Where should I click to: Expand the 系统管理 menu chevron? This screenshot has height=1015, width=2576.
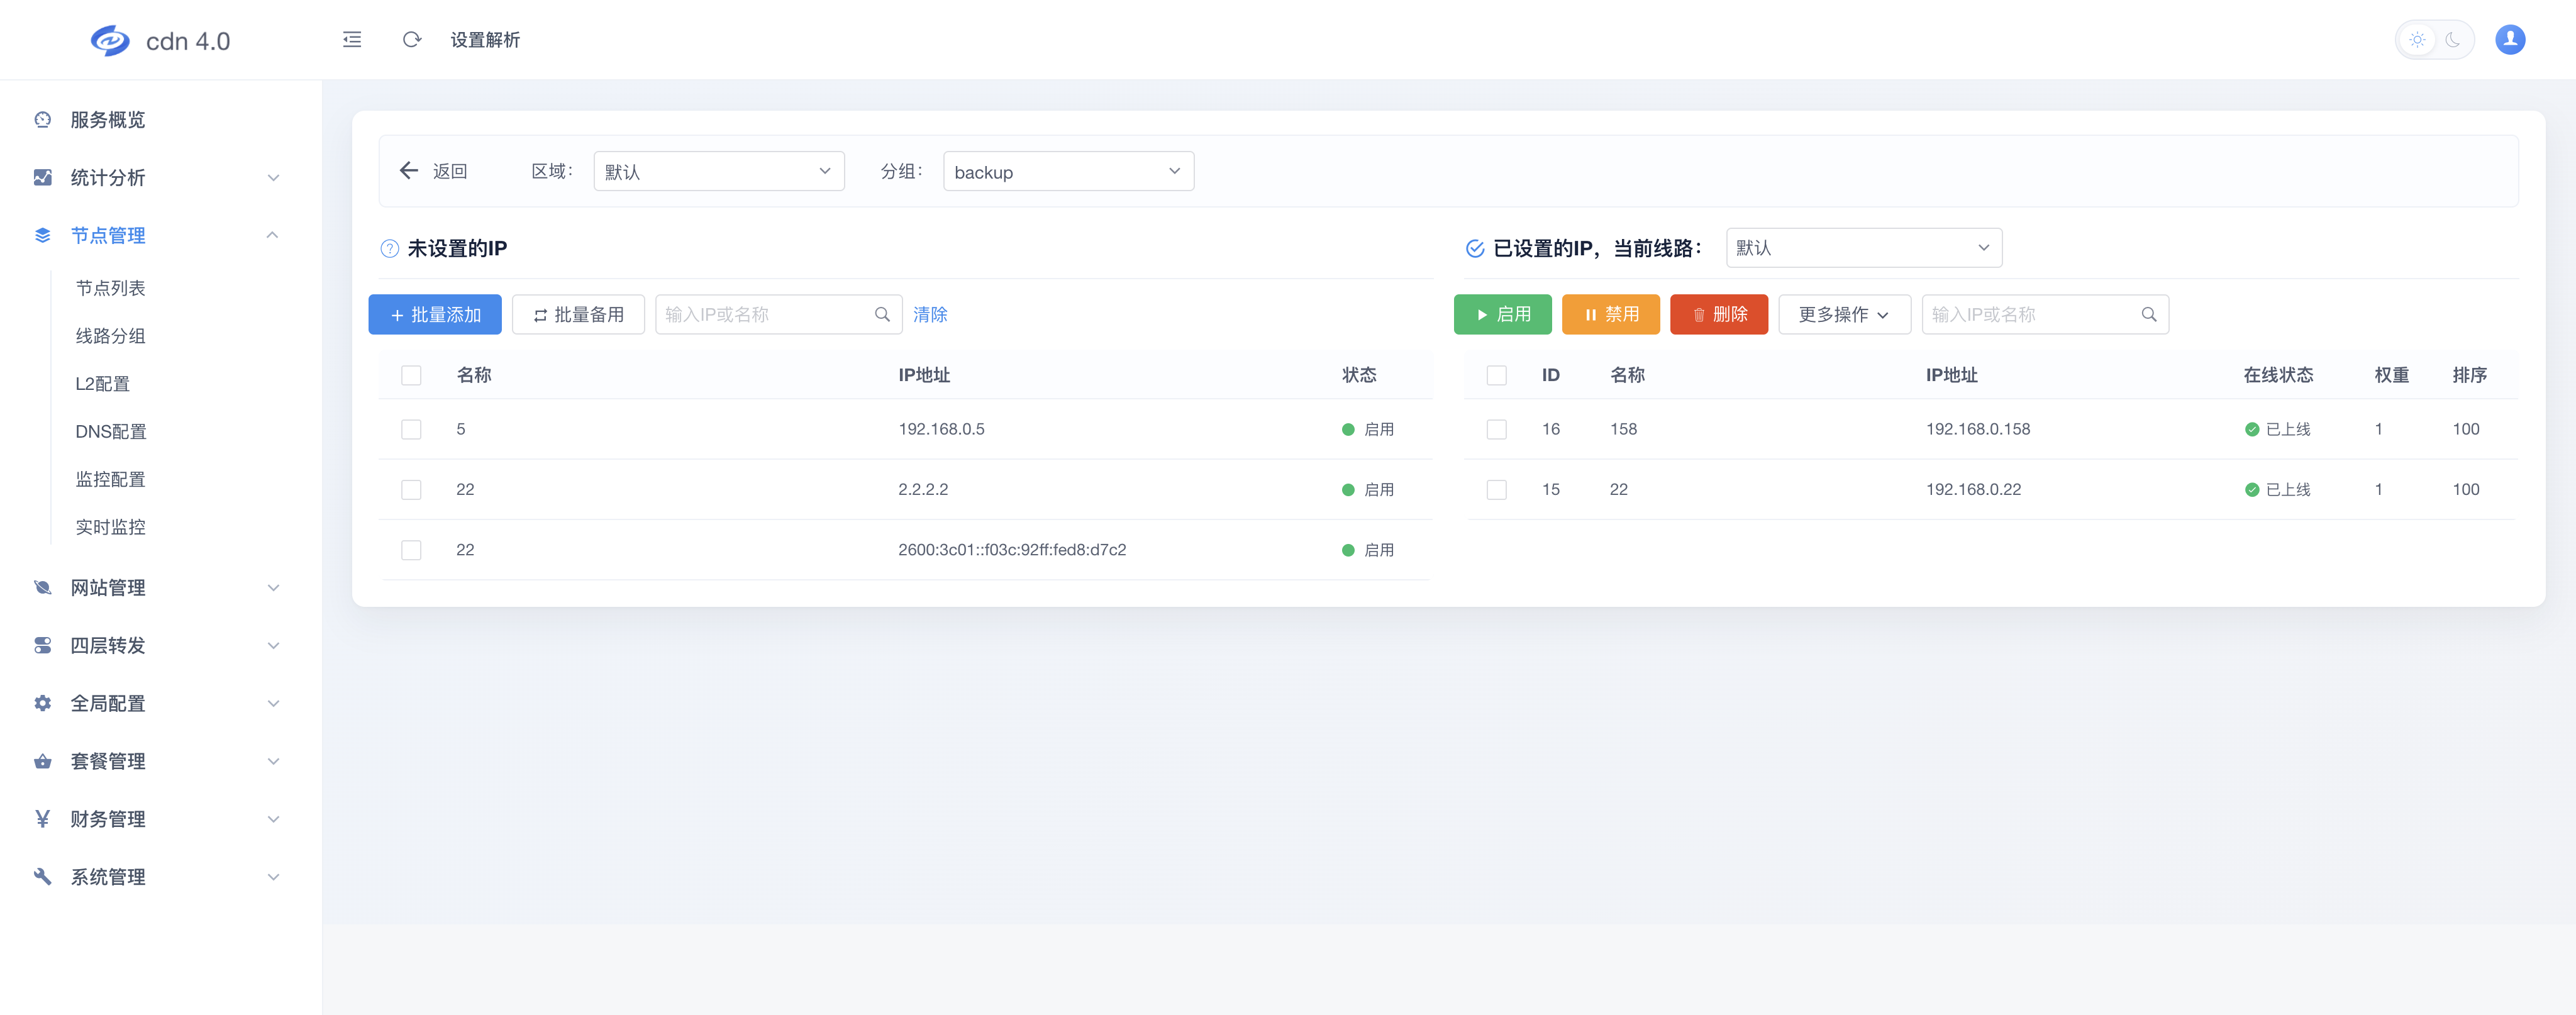click(x=273, y=877)
